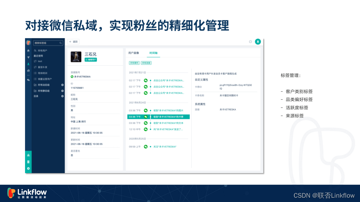Open the WeChat icon in the left sidebar

[28, 80]
